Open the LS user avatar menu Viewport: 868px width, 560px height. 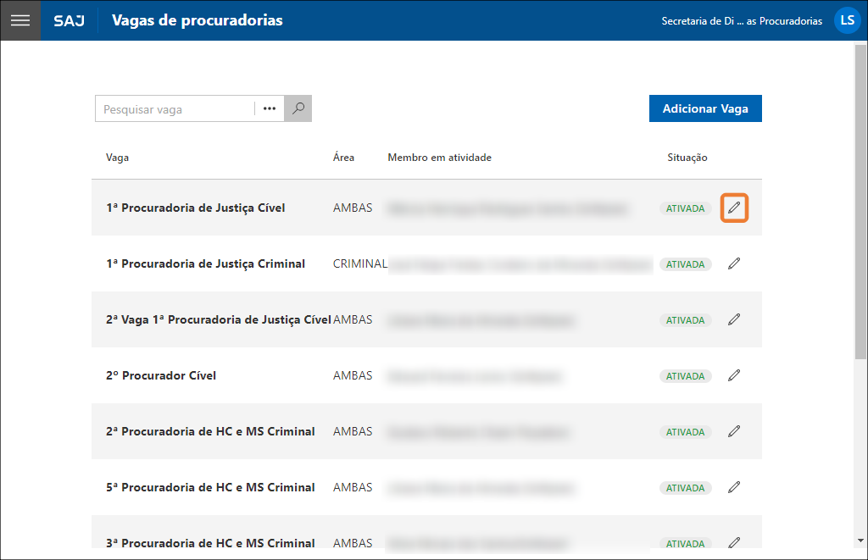(x=847, y=20)
